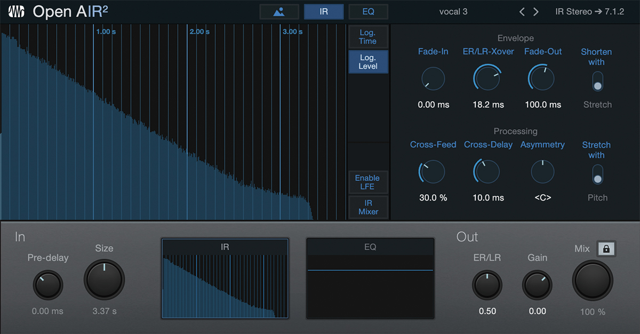Open the IR Mixer
The image size is (640, 334).
point(368,207)
